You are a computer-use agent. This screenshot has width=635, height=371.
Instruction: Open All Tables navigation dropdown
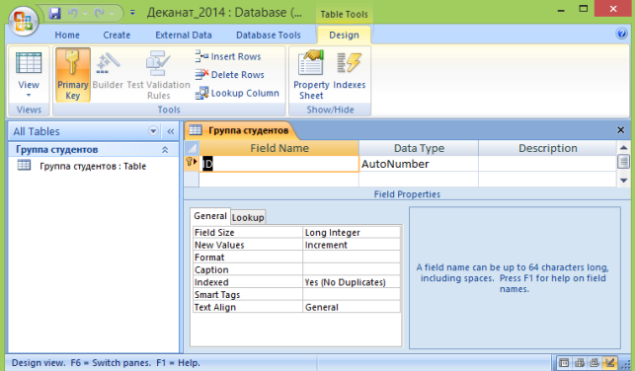click(x=153, y=131)
